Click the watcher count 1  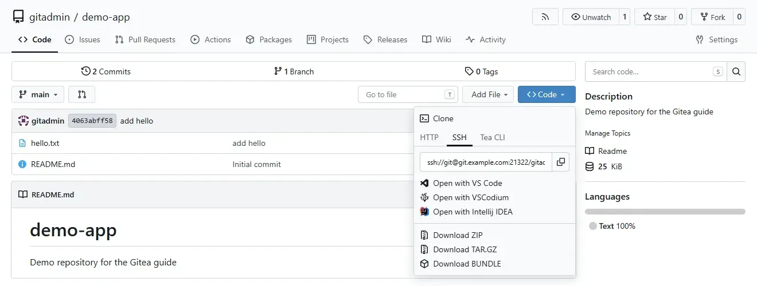625,17
